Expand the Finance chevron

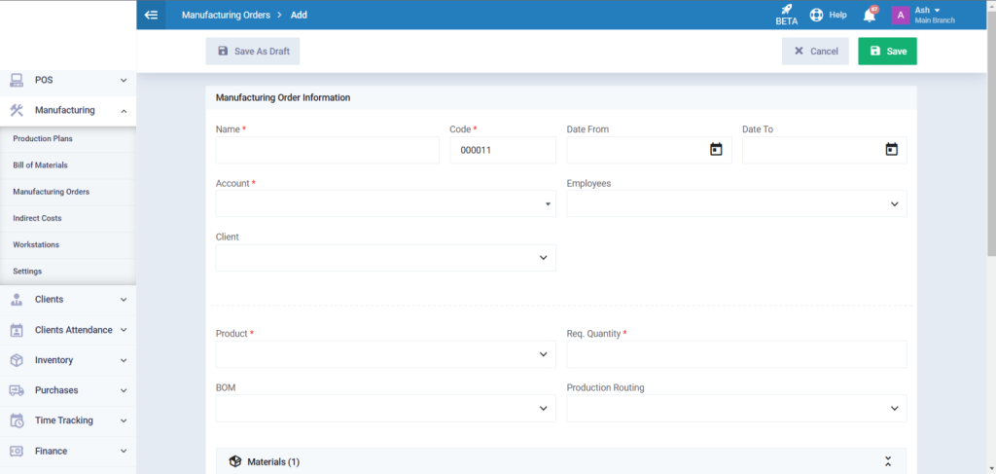click(x=124, y=451)
